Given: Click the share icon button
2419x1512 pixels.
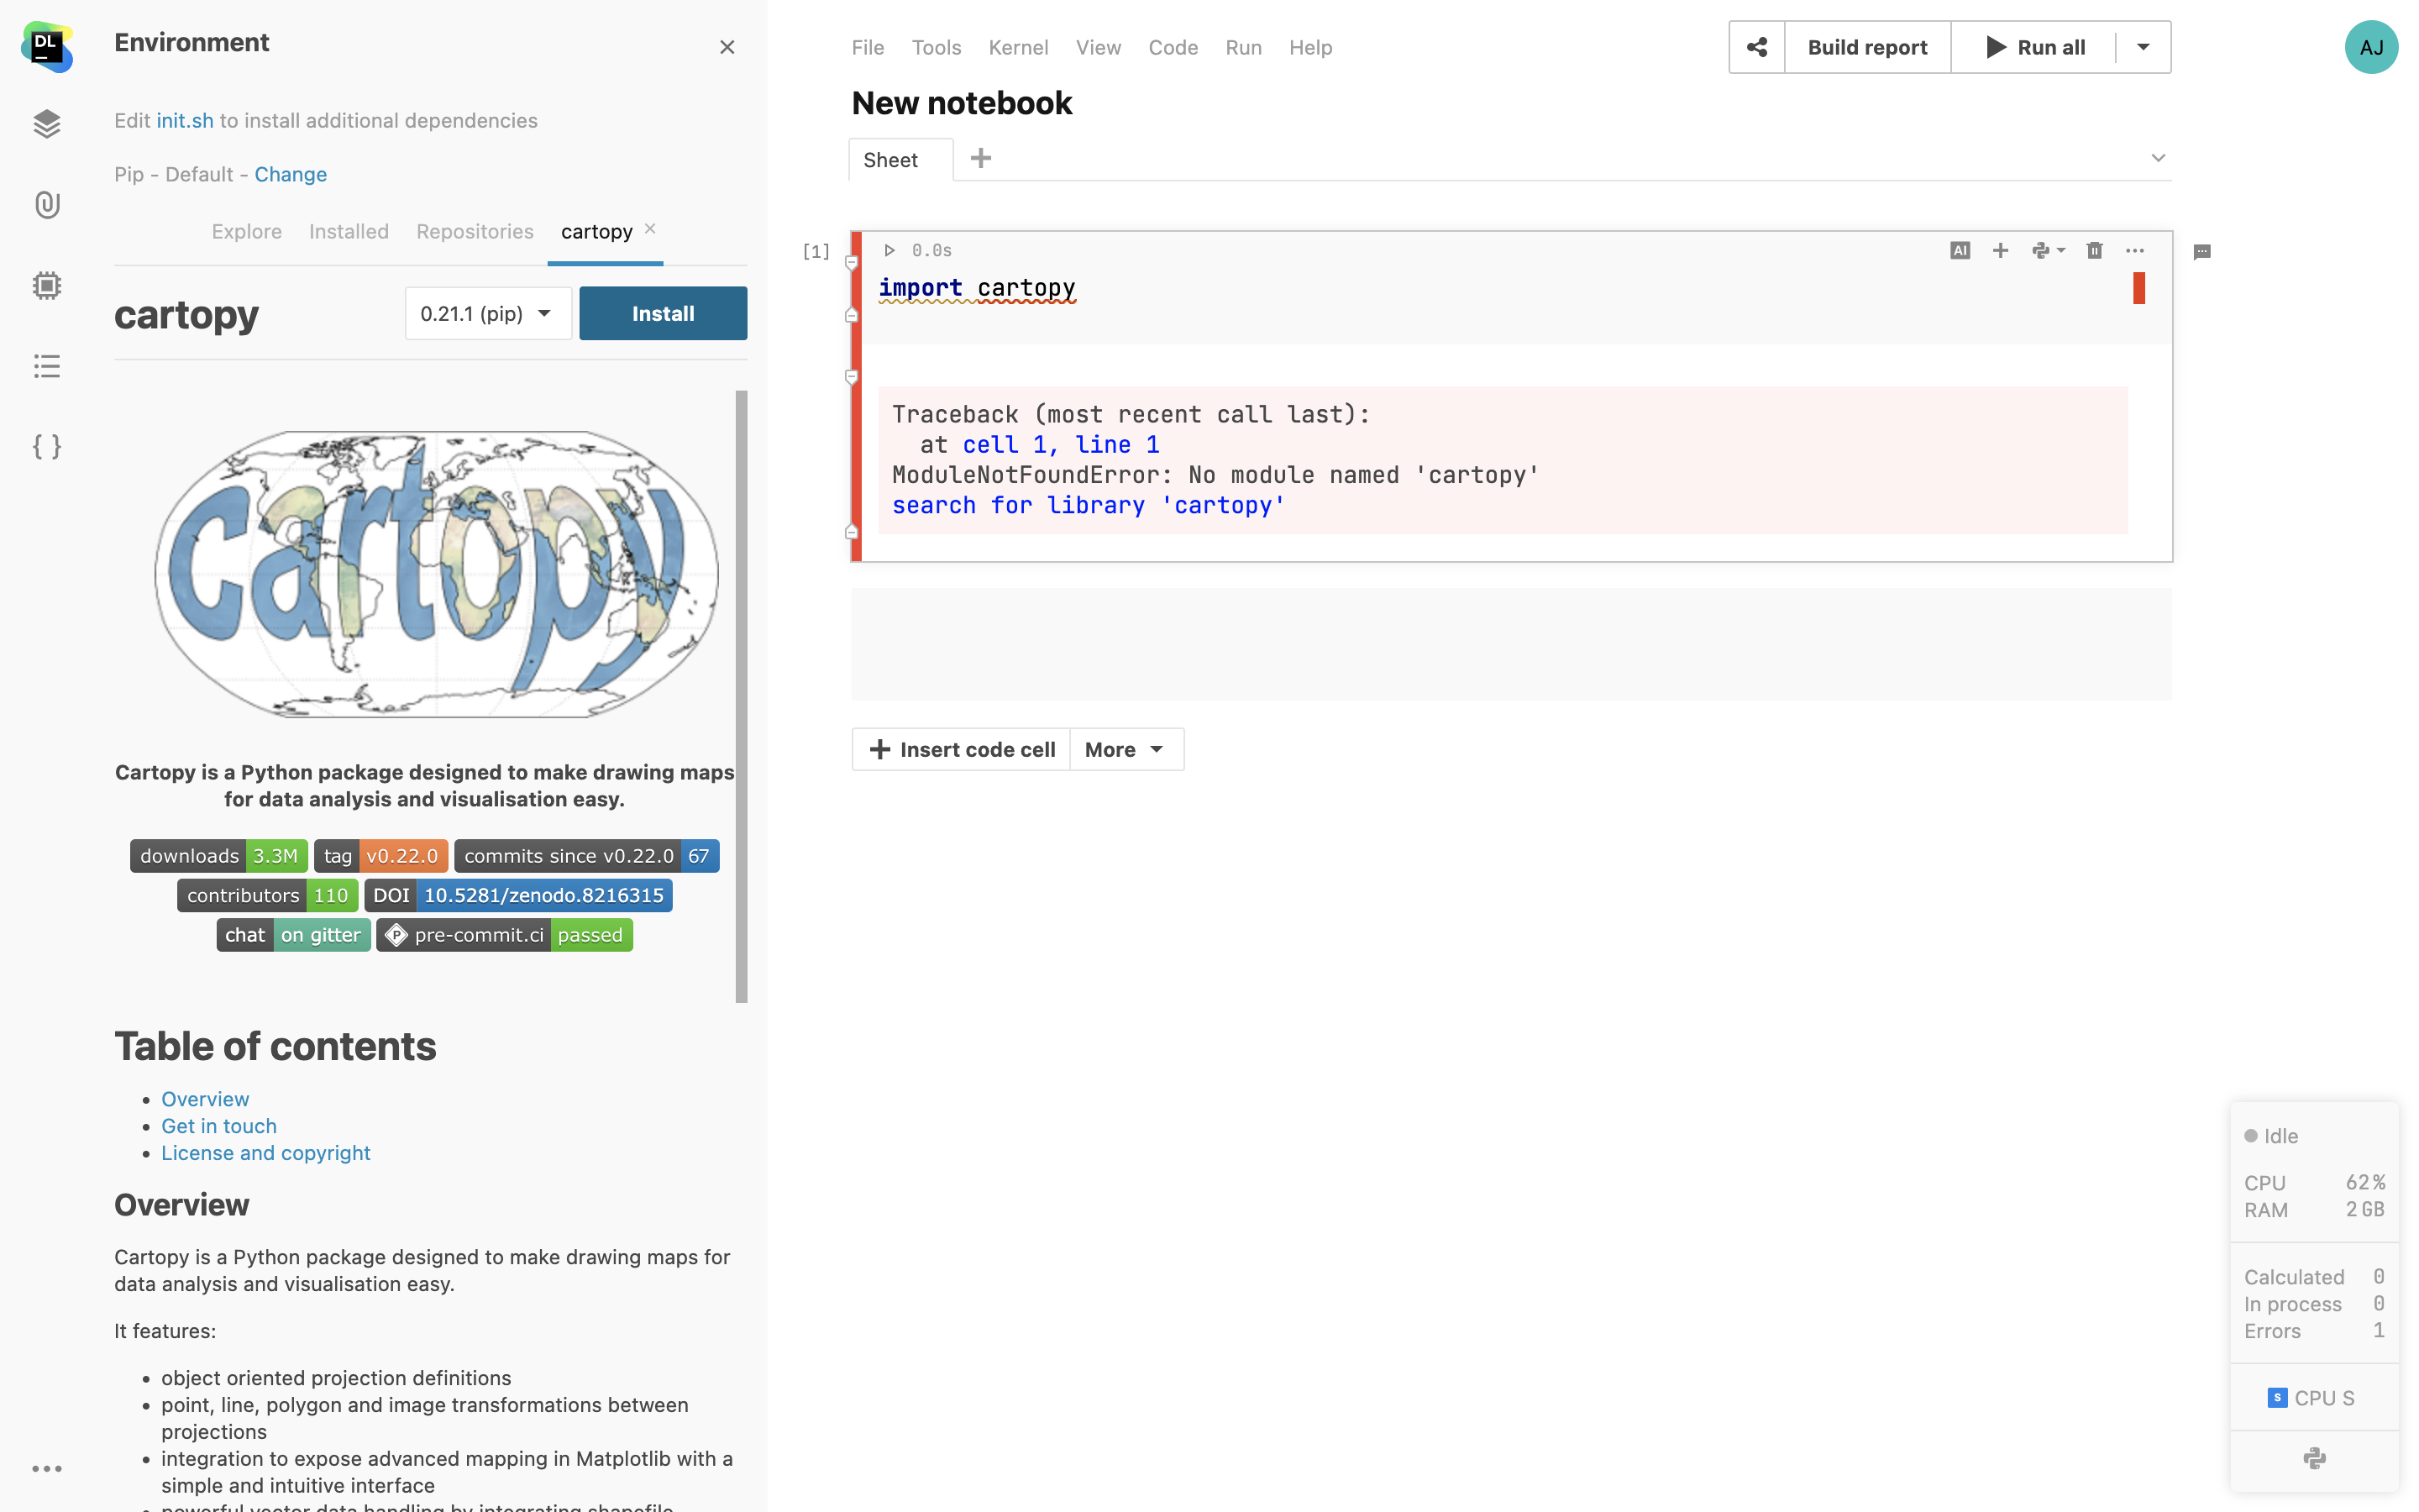Looking at the screenshot, I should coord(1756,47).
